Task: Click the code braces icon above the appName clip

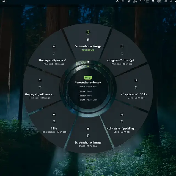Action: [x=136, y=87]
